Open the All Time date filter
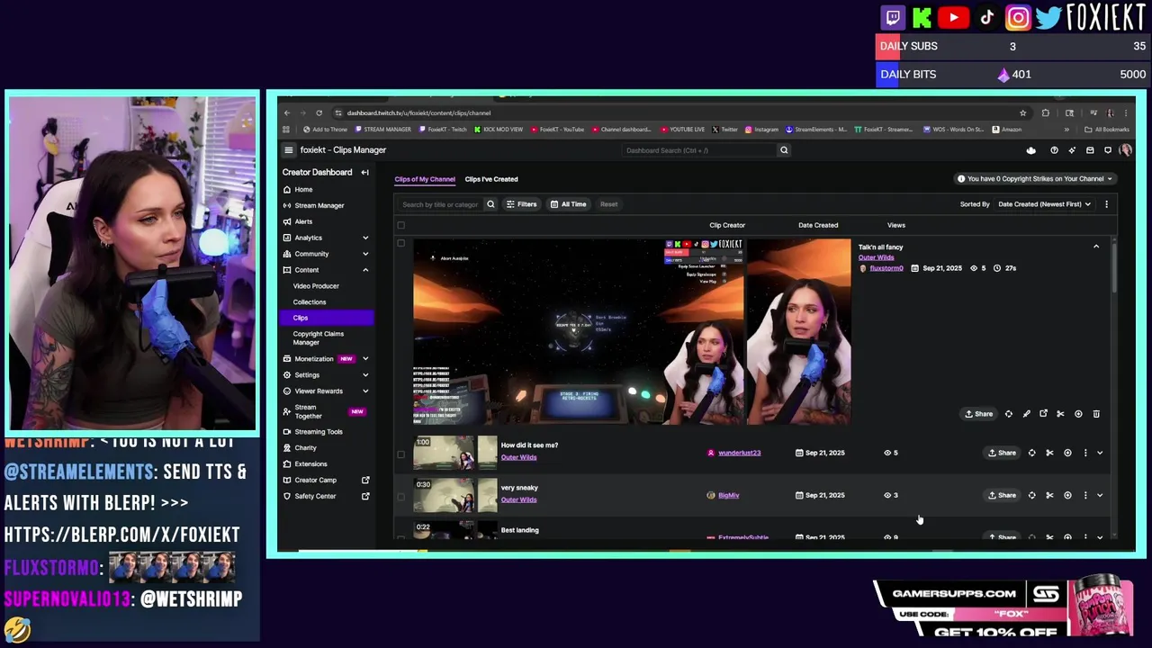 coord(568,204)
